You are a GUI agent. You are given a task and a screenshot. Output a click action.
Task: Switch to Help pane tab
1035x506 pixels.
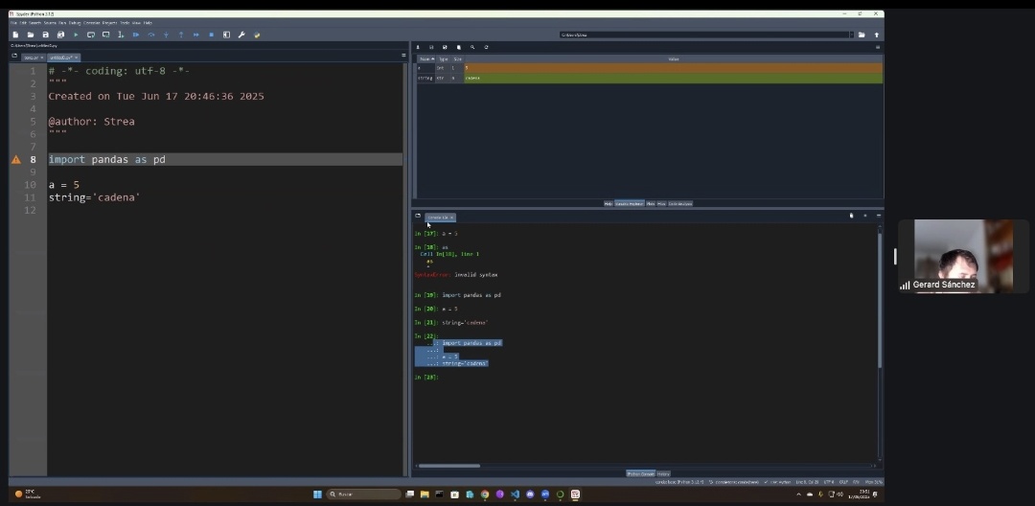tap(609, 204)
